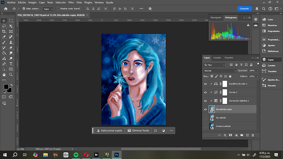Open the Normal blend mode dropdown
The width and height of the screenshot is (283, 159).
point(214,70)
